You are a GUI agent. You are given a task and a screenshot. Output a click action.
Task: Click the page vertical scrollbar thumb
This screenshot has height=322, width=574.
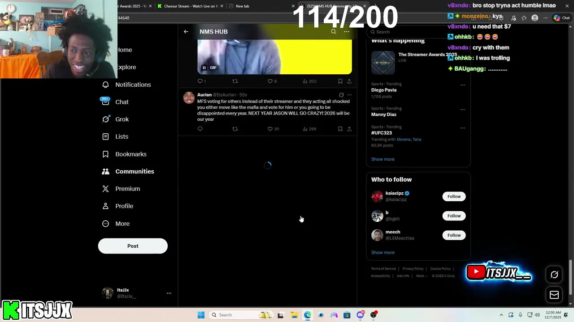(570, 277)
